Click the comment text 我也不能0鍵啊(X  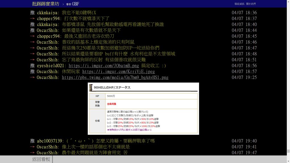79,13
